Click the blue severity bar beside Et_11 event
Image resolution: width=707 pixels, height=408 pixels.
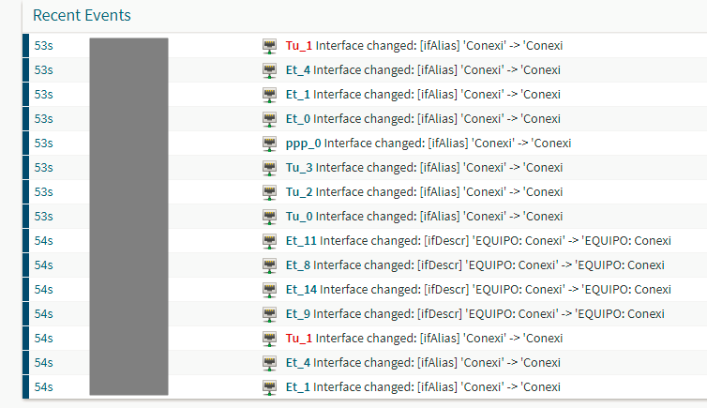click(25, 241)
